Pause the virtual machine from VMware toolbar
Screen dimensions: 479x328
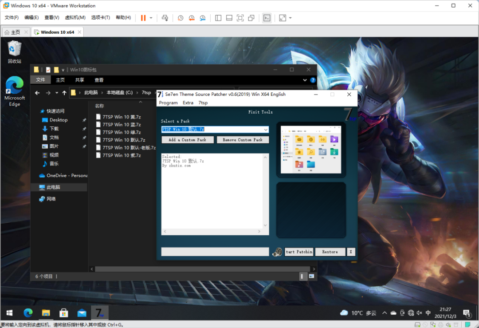coord(143,18)
